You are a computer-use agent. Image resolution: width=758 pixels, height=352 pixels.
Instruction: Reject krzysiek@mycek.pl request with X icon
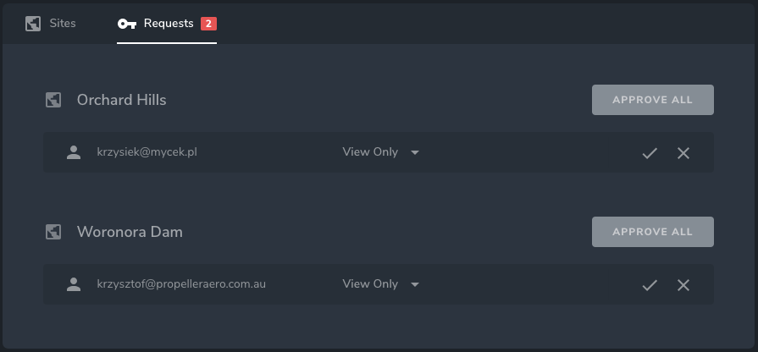[683, 153]
